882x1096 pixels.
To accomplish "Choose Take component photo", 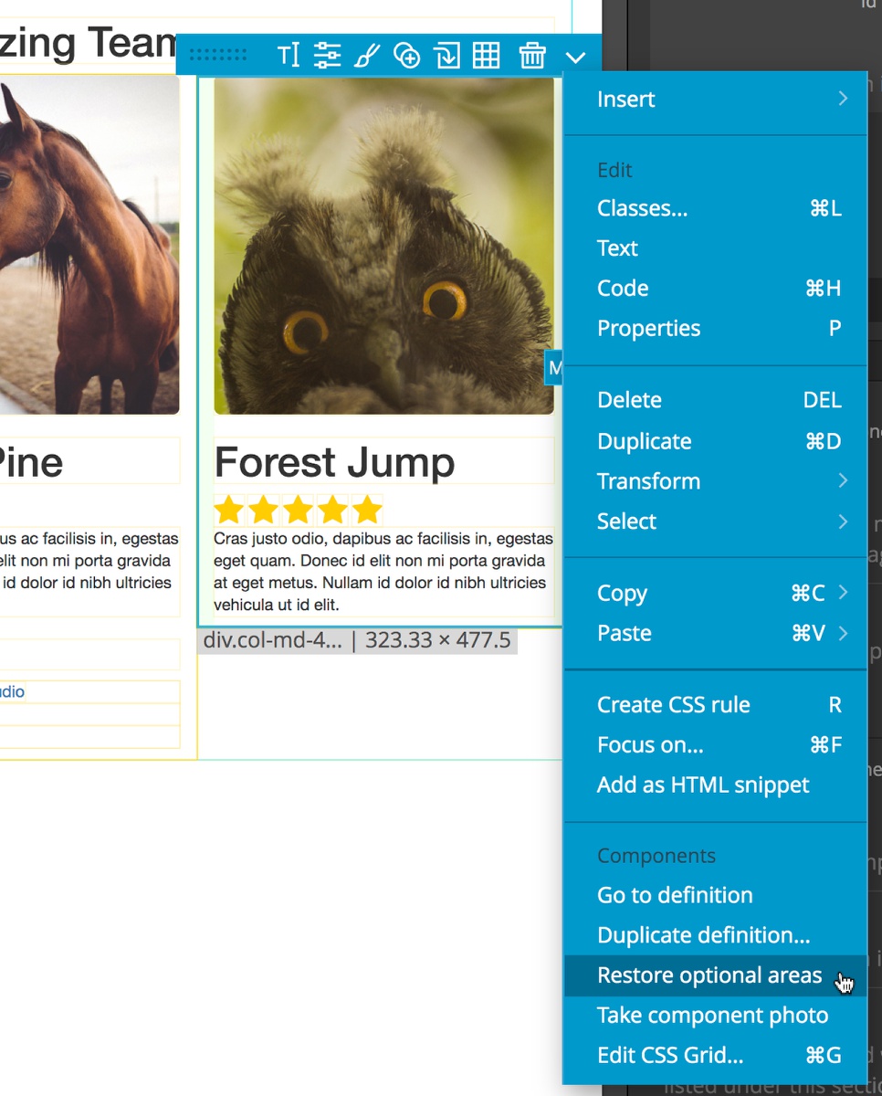I will tap(715, 1015).
